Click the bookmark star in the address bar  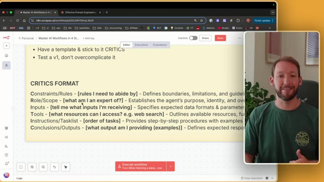coord(201,21)
